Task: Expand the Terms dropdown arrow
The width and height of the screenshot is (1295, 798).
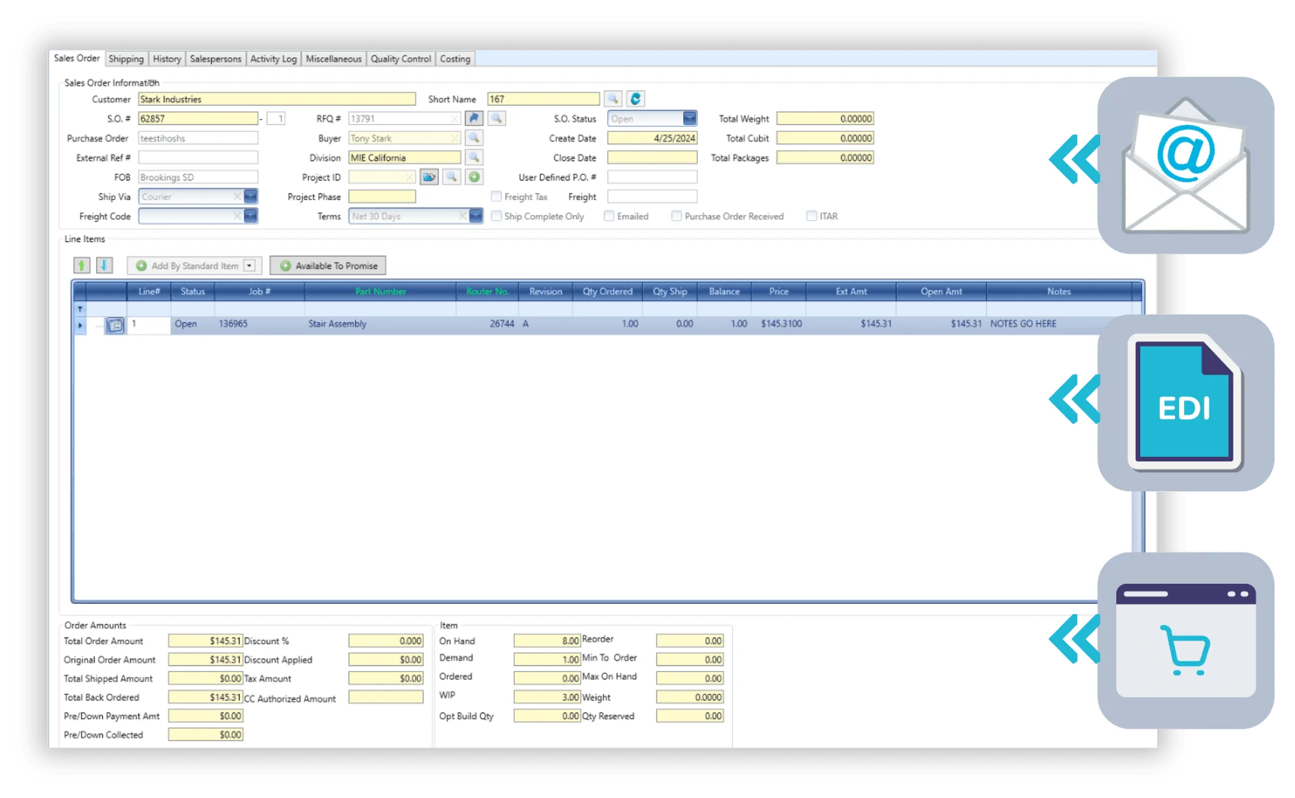Action: point(476,216)
